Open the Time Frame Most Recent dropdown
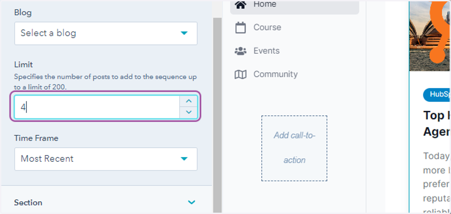This screenshot has width=451, height=214. pos(106,159)
